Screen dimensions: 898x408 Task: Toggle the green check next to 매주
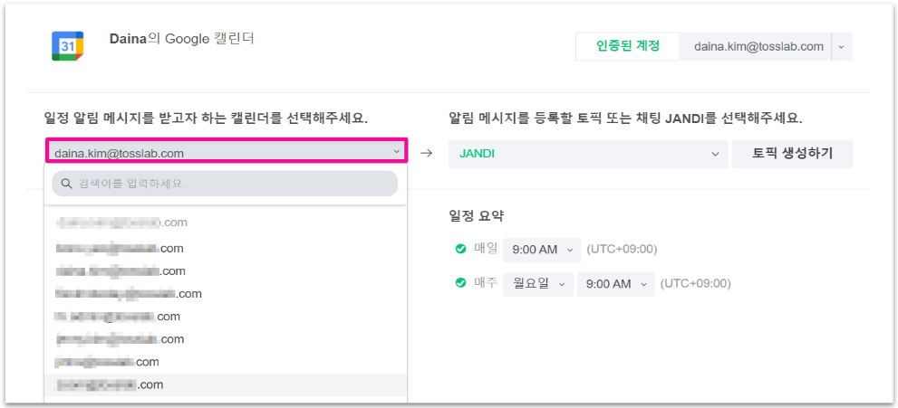[461, 283]
